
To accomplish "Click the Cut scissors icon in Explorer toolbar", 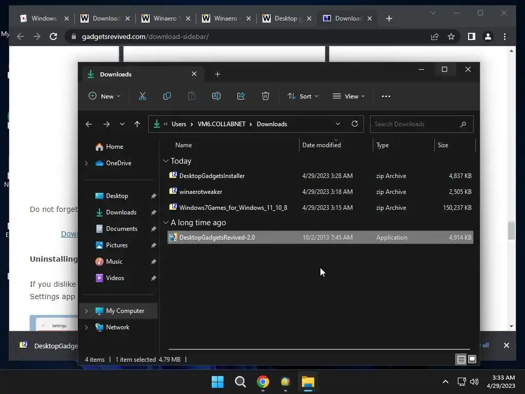I will click(x=143, y=96).
